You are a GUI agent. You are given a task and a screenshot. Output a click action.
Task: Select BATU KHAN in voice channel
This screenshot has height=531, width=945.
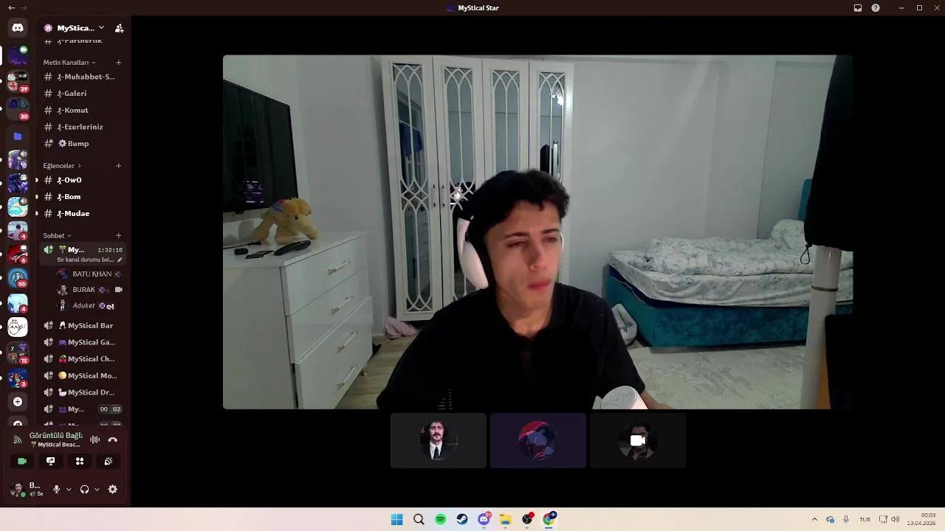tap(89, 274)
